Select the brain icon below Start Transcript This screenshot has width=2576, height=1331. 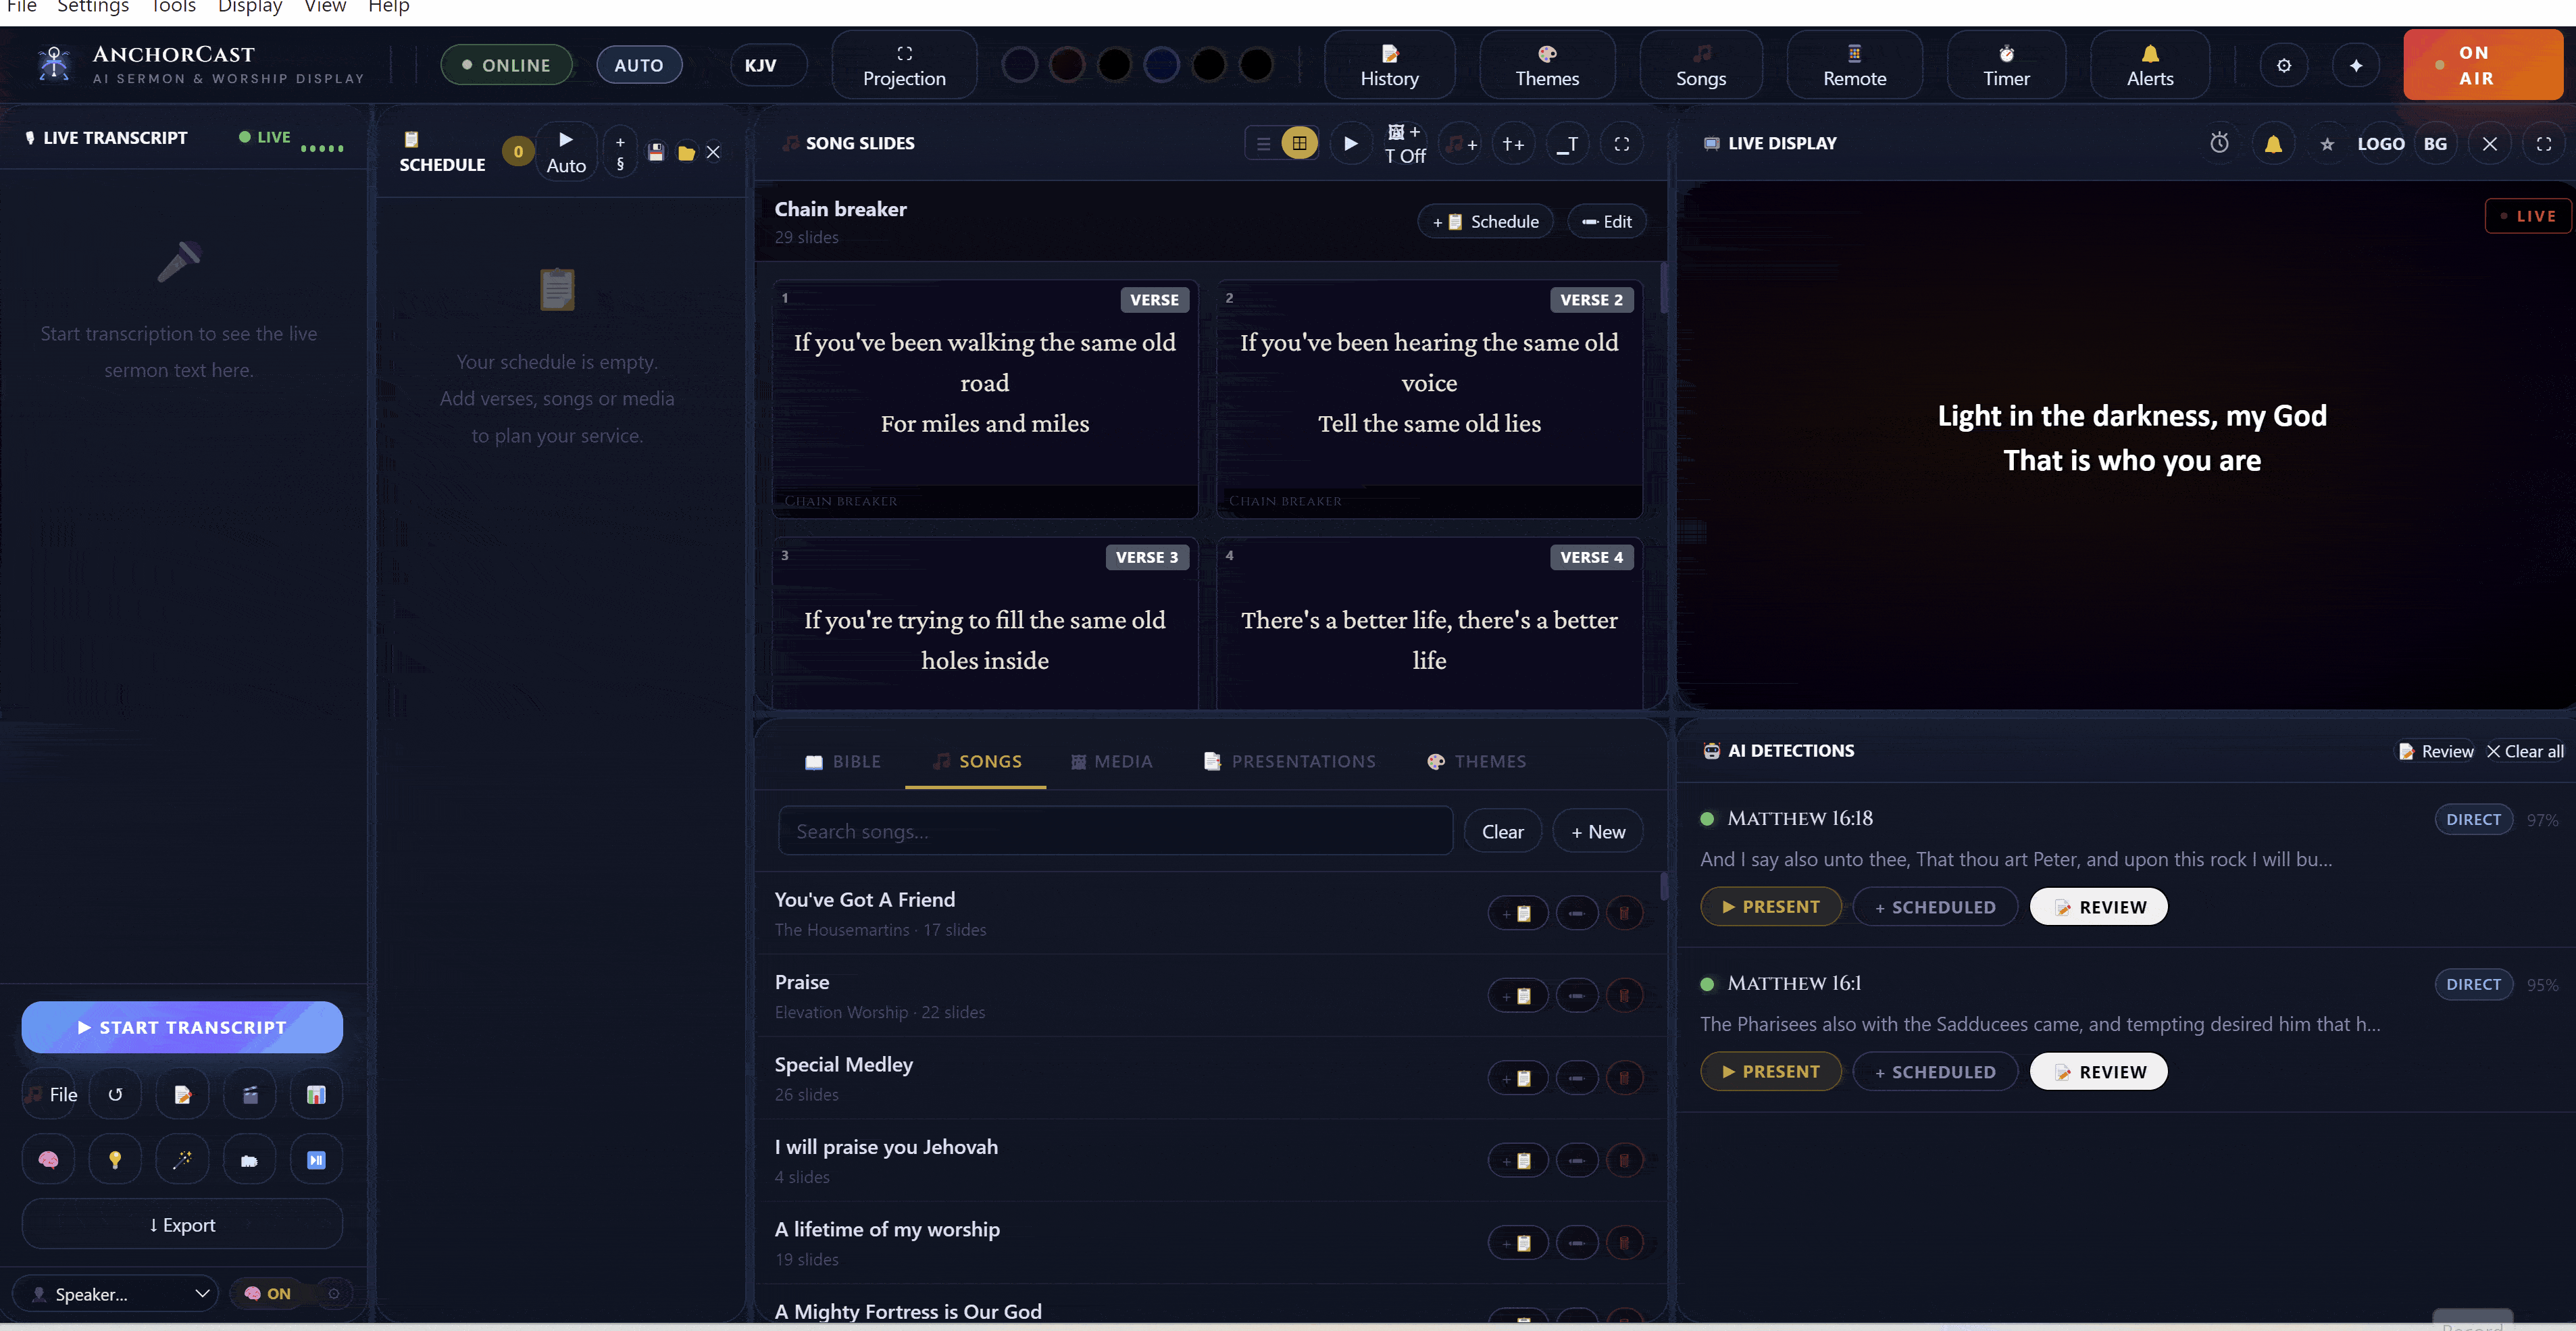tap(47, 1159)
